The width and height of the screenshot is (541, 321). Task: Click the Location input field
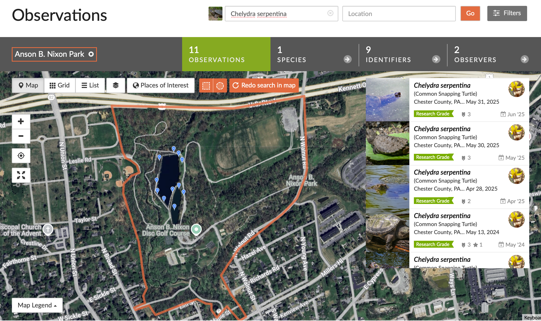399,14
